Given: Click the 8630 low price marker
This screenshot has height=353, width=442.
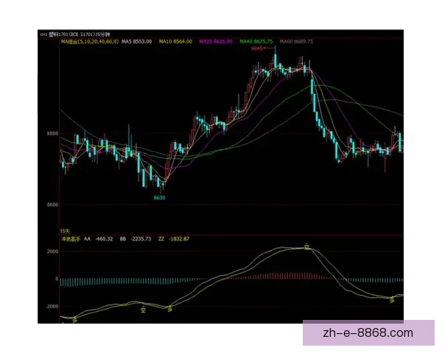Looking at the screenshot, I should [x=159, y=198].
